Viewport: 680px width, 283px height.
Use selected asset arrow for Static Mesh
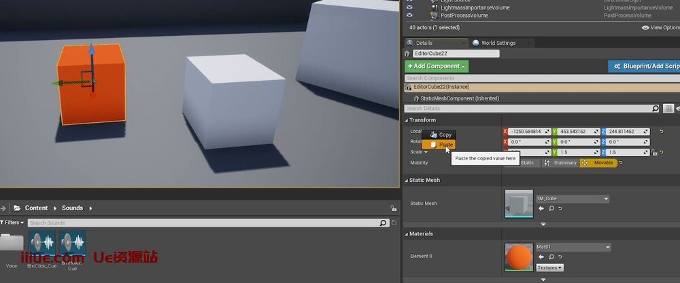[541, 208]
